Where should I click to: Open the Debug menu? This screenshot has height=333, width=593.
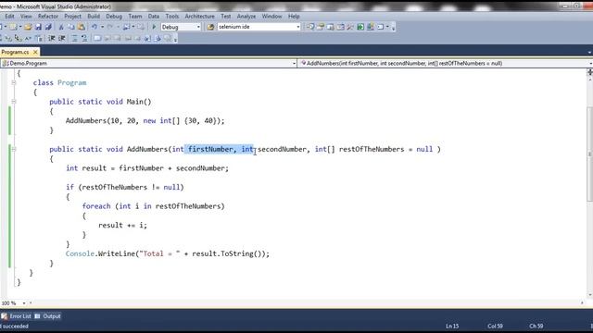point(114,17)
